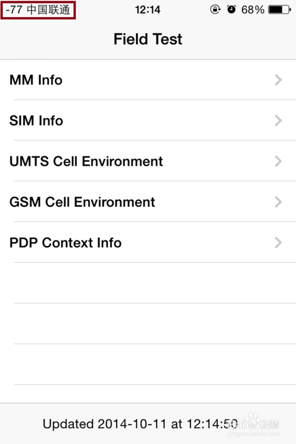Tap the 中国联通 carrier name

pyautogui.click(x=49, y=10)
